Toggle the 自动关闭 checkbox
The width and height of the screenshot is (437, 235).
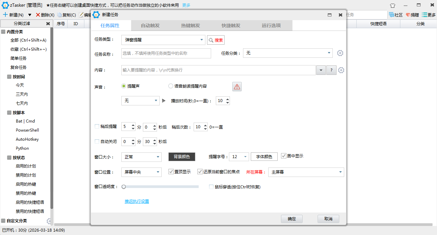pos(97,142)
